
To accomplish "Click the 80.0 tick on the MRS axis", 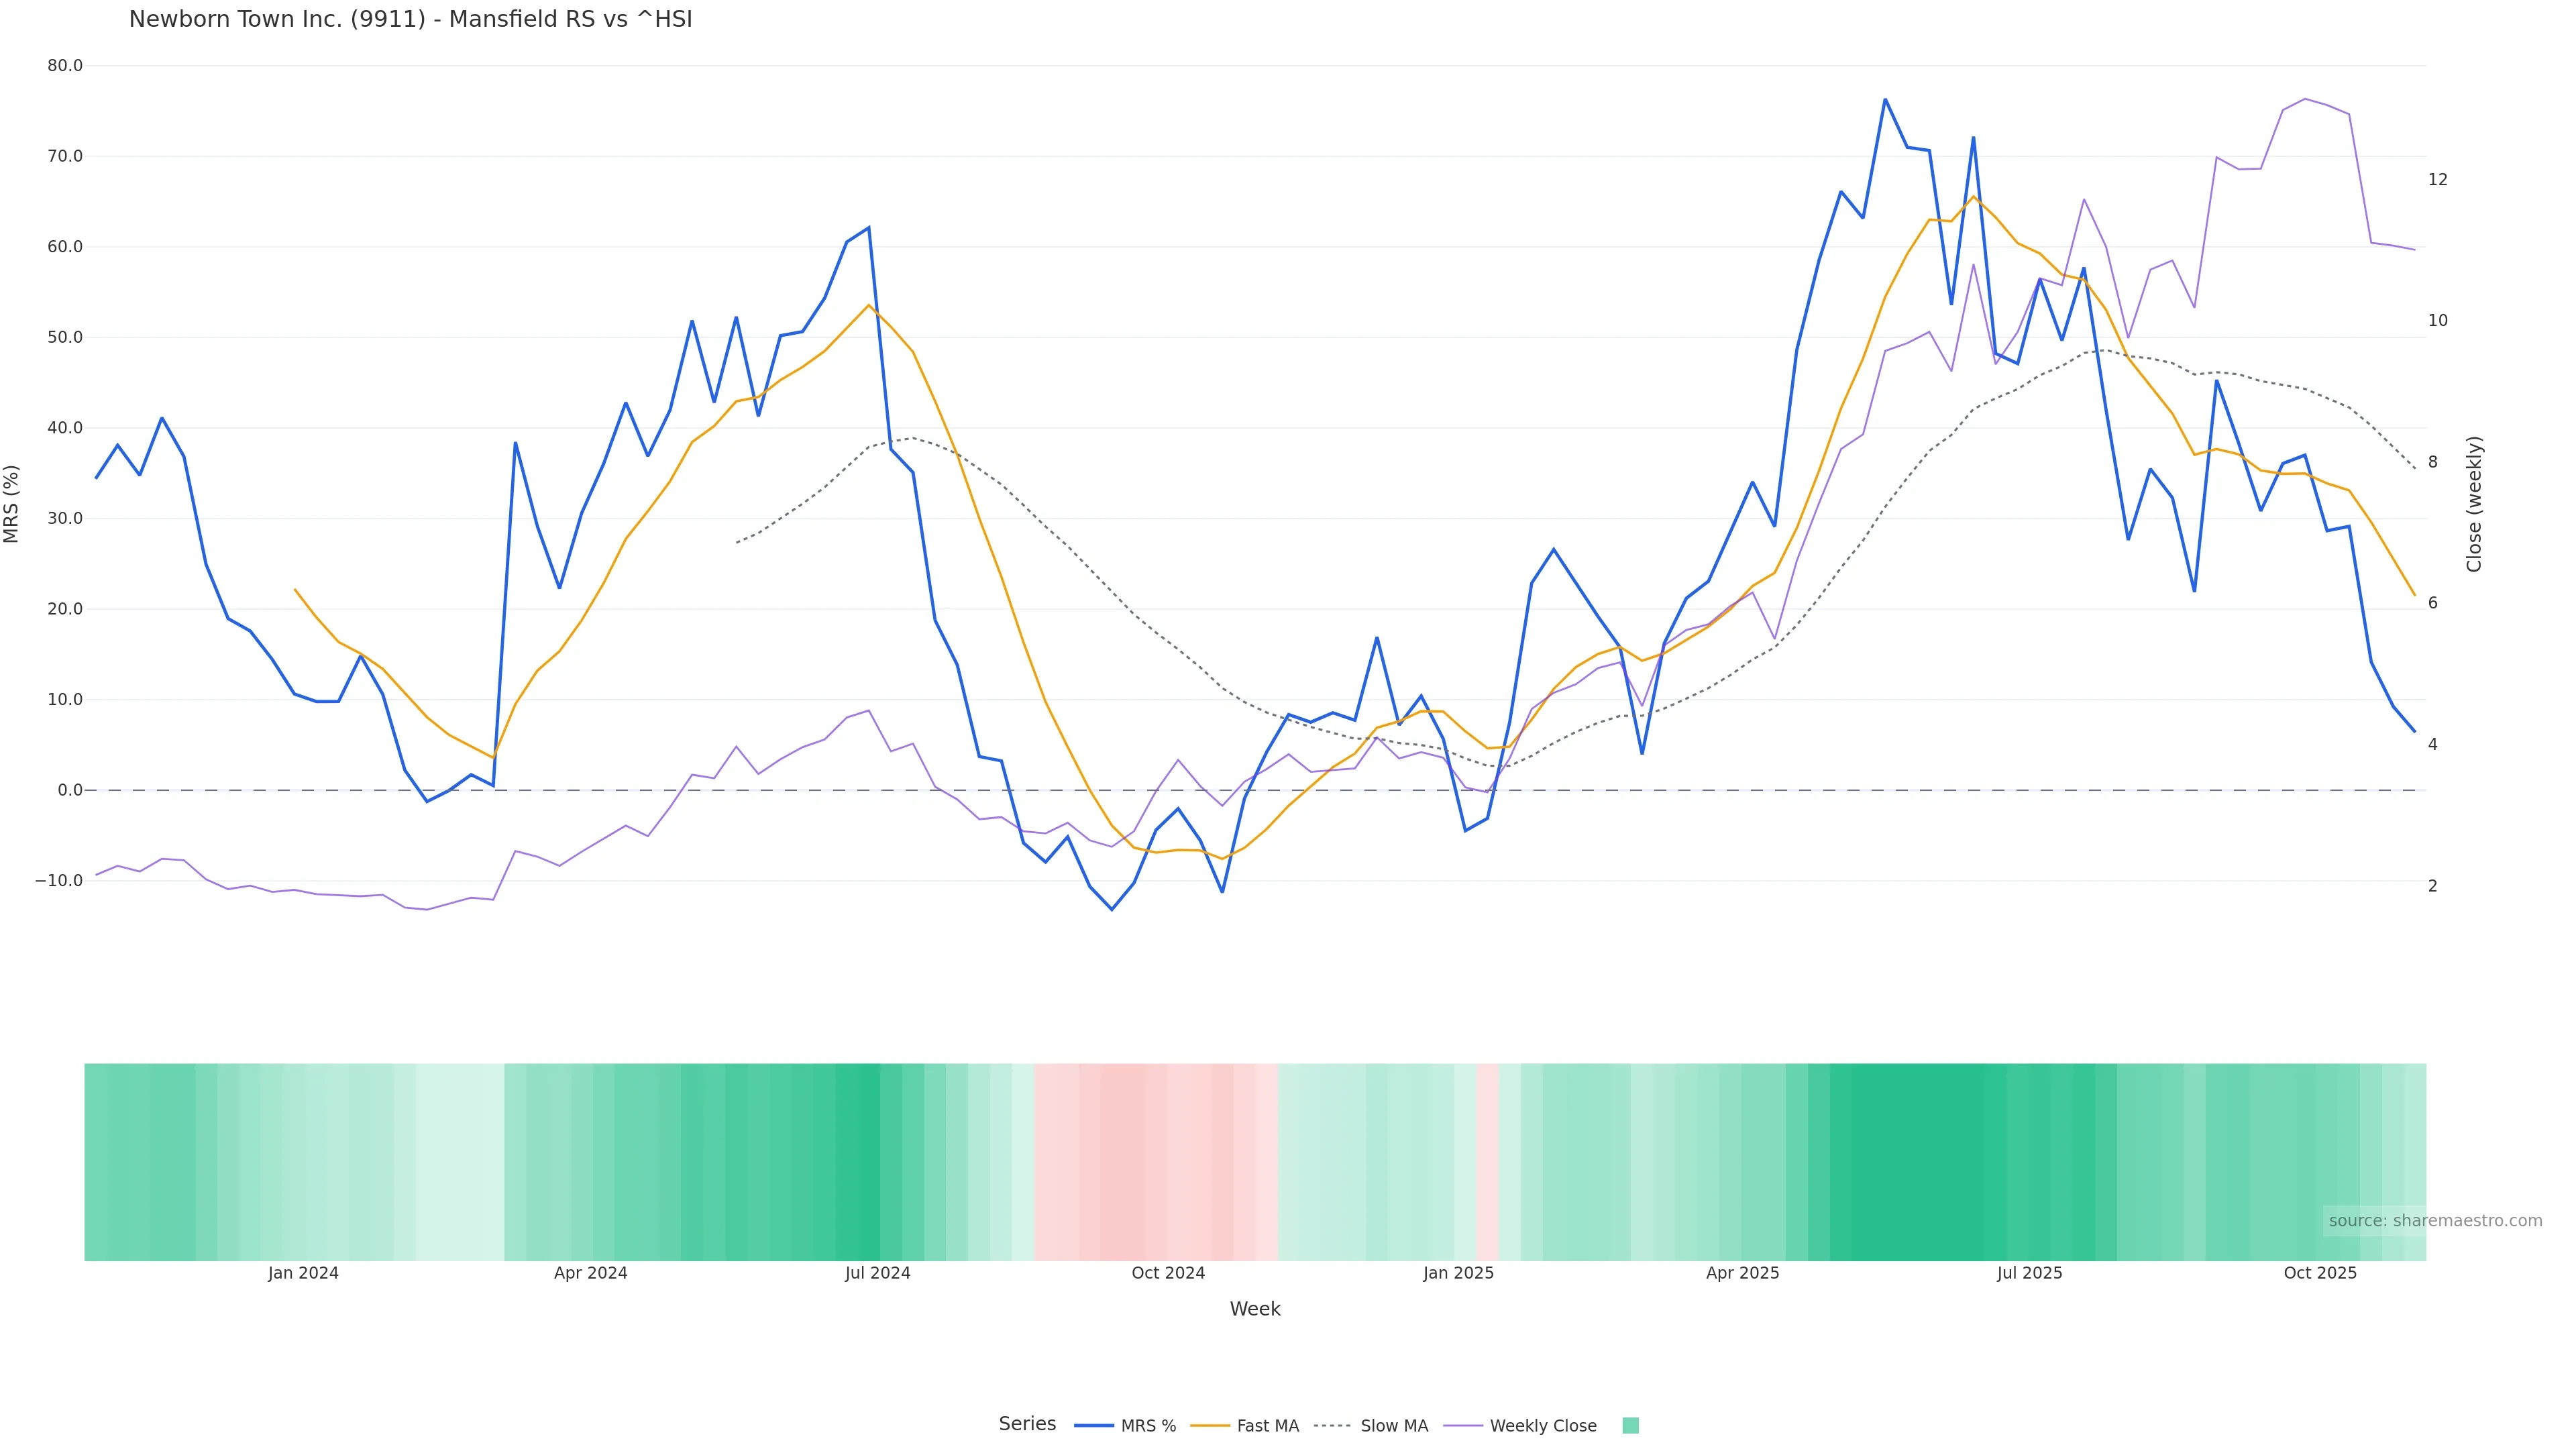I will (x=65, y=66).
